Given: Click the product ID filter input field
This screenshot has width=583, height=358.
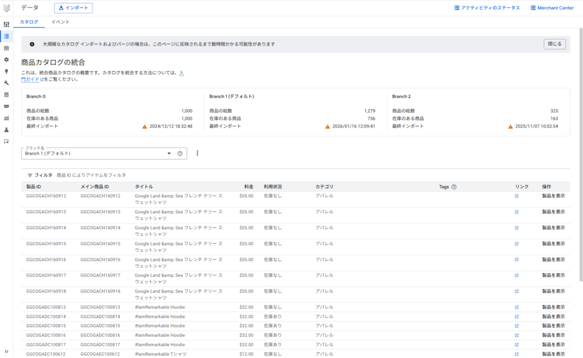Looking at the screenshot, I should [313, 175].
